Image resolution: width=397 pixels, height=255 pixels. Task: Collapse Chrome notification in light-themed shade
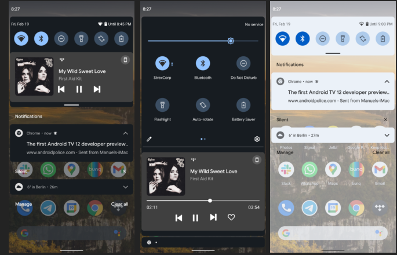[387, 82]
